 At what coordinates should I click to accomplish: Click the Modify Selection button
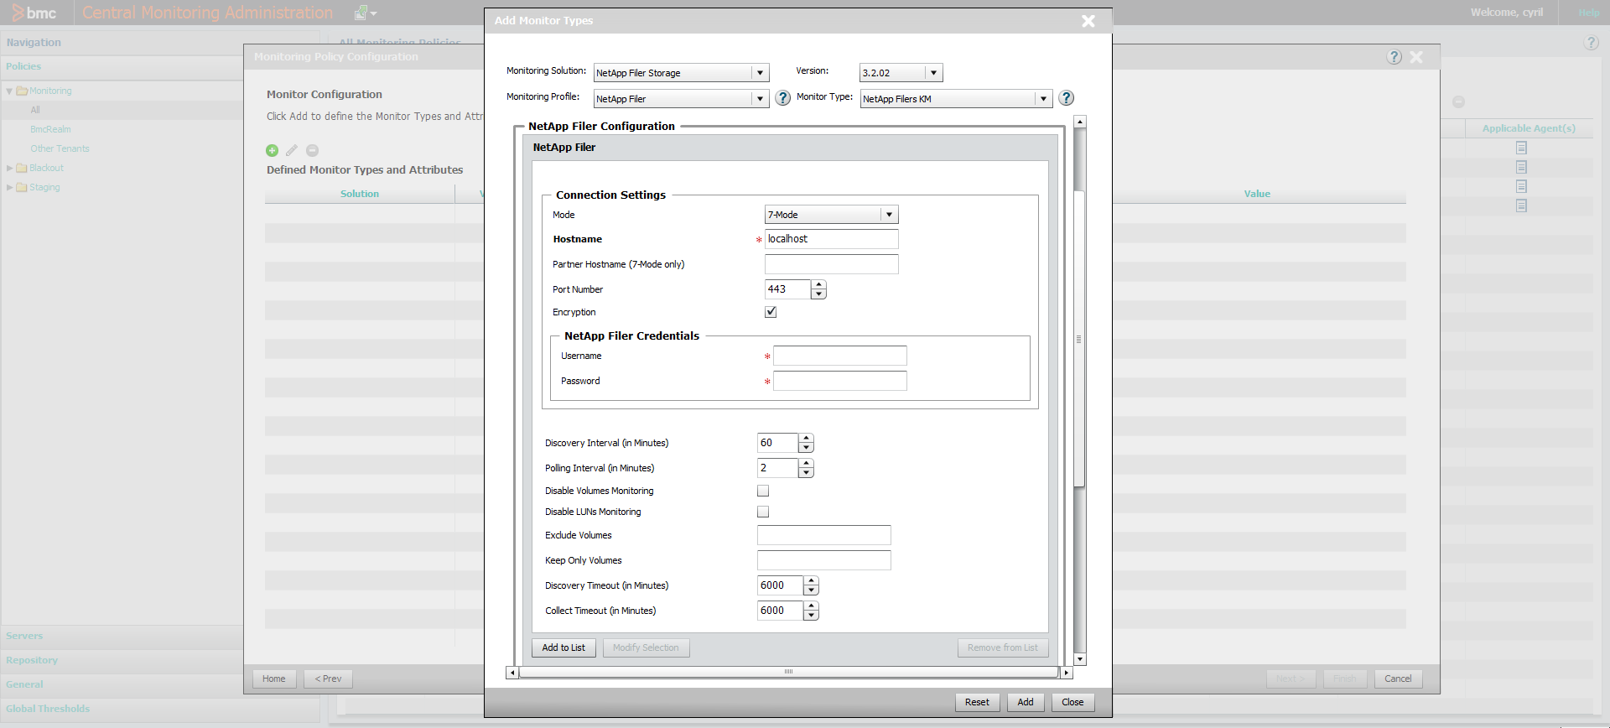pos(646,647)
